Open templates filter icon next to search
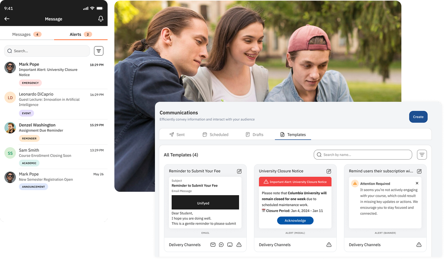Viewport: 445px width, 260px height. pos(422,155)
